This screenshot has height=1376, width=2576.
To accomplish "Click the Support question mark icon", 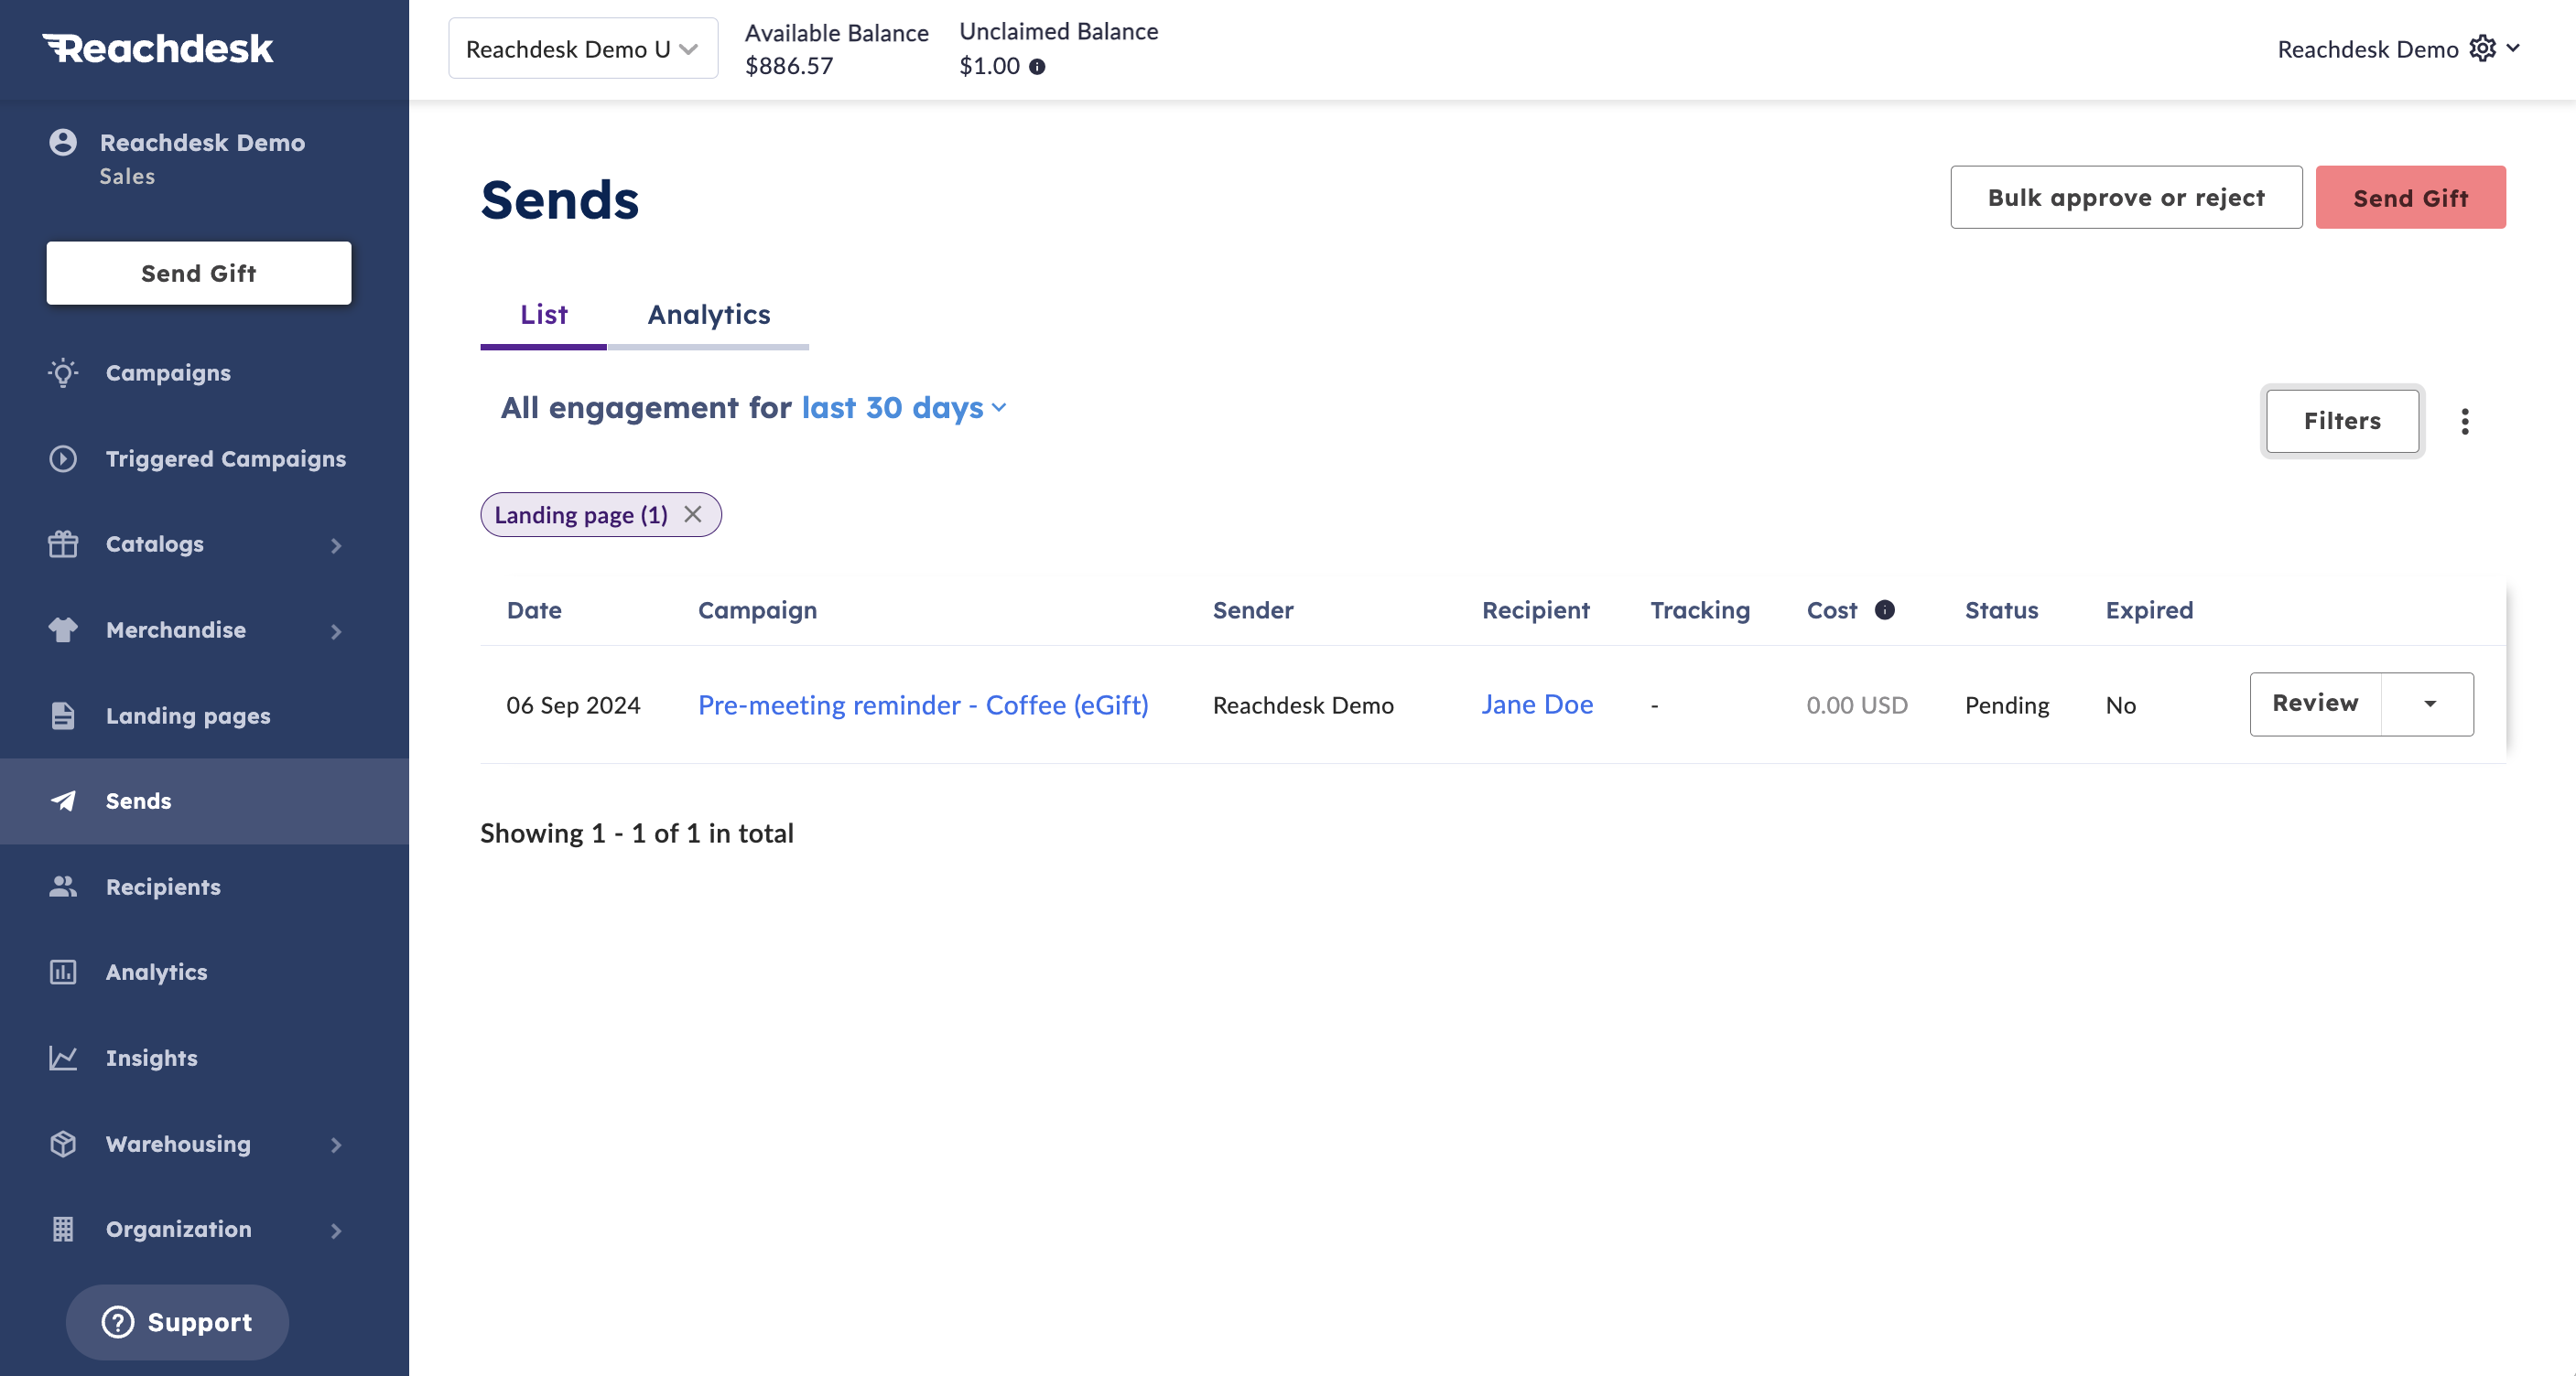I will (118, 1322).
